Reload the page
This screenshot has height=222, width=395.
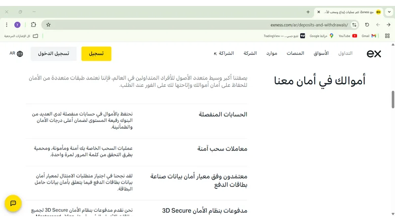click(x=367, y=24)
